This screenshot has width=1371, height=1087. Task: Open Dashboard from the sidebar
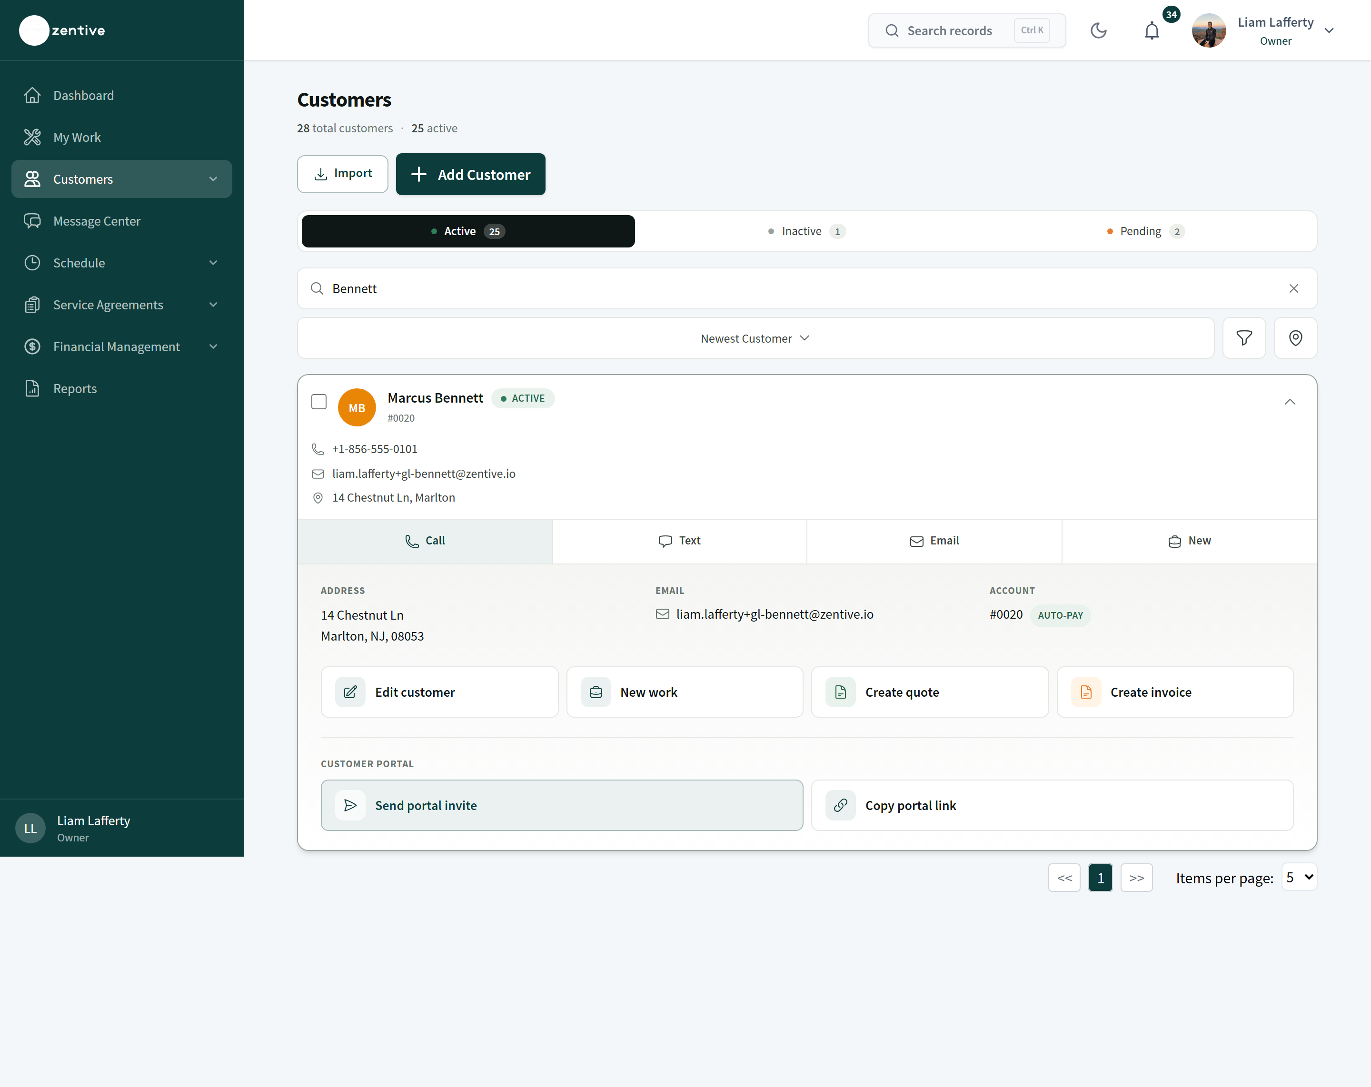(x=121, y=95)
